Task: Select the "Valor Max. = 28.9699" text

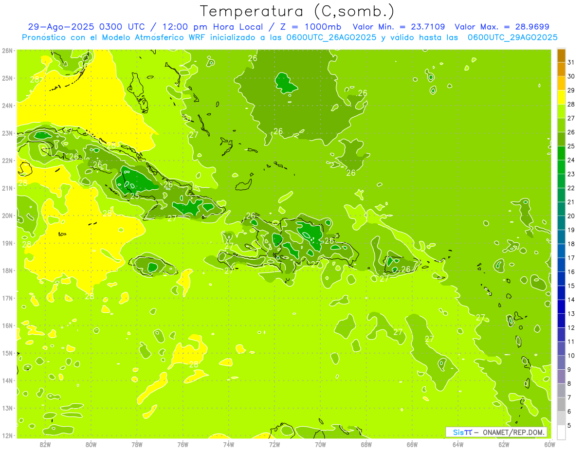Action: click(x=502, y=27)
